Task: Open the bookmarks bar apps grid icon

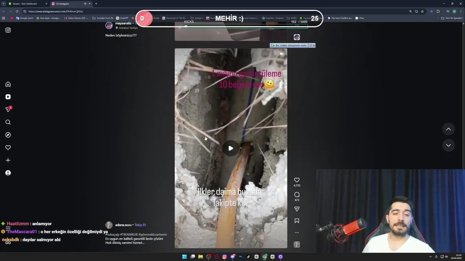Action: pos(4,18)
